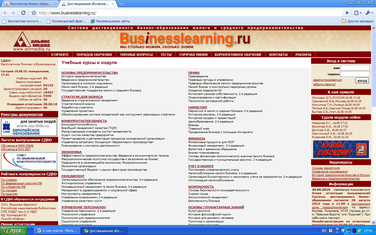Reload the page with the refresh icon
This screenshot has height=235, width=376.
tap(23, 13)
